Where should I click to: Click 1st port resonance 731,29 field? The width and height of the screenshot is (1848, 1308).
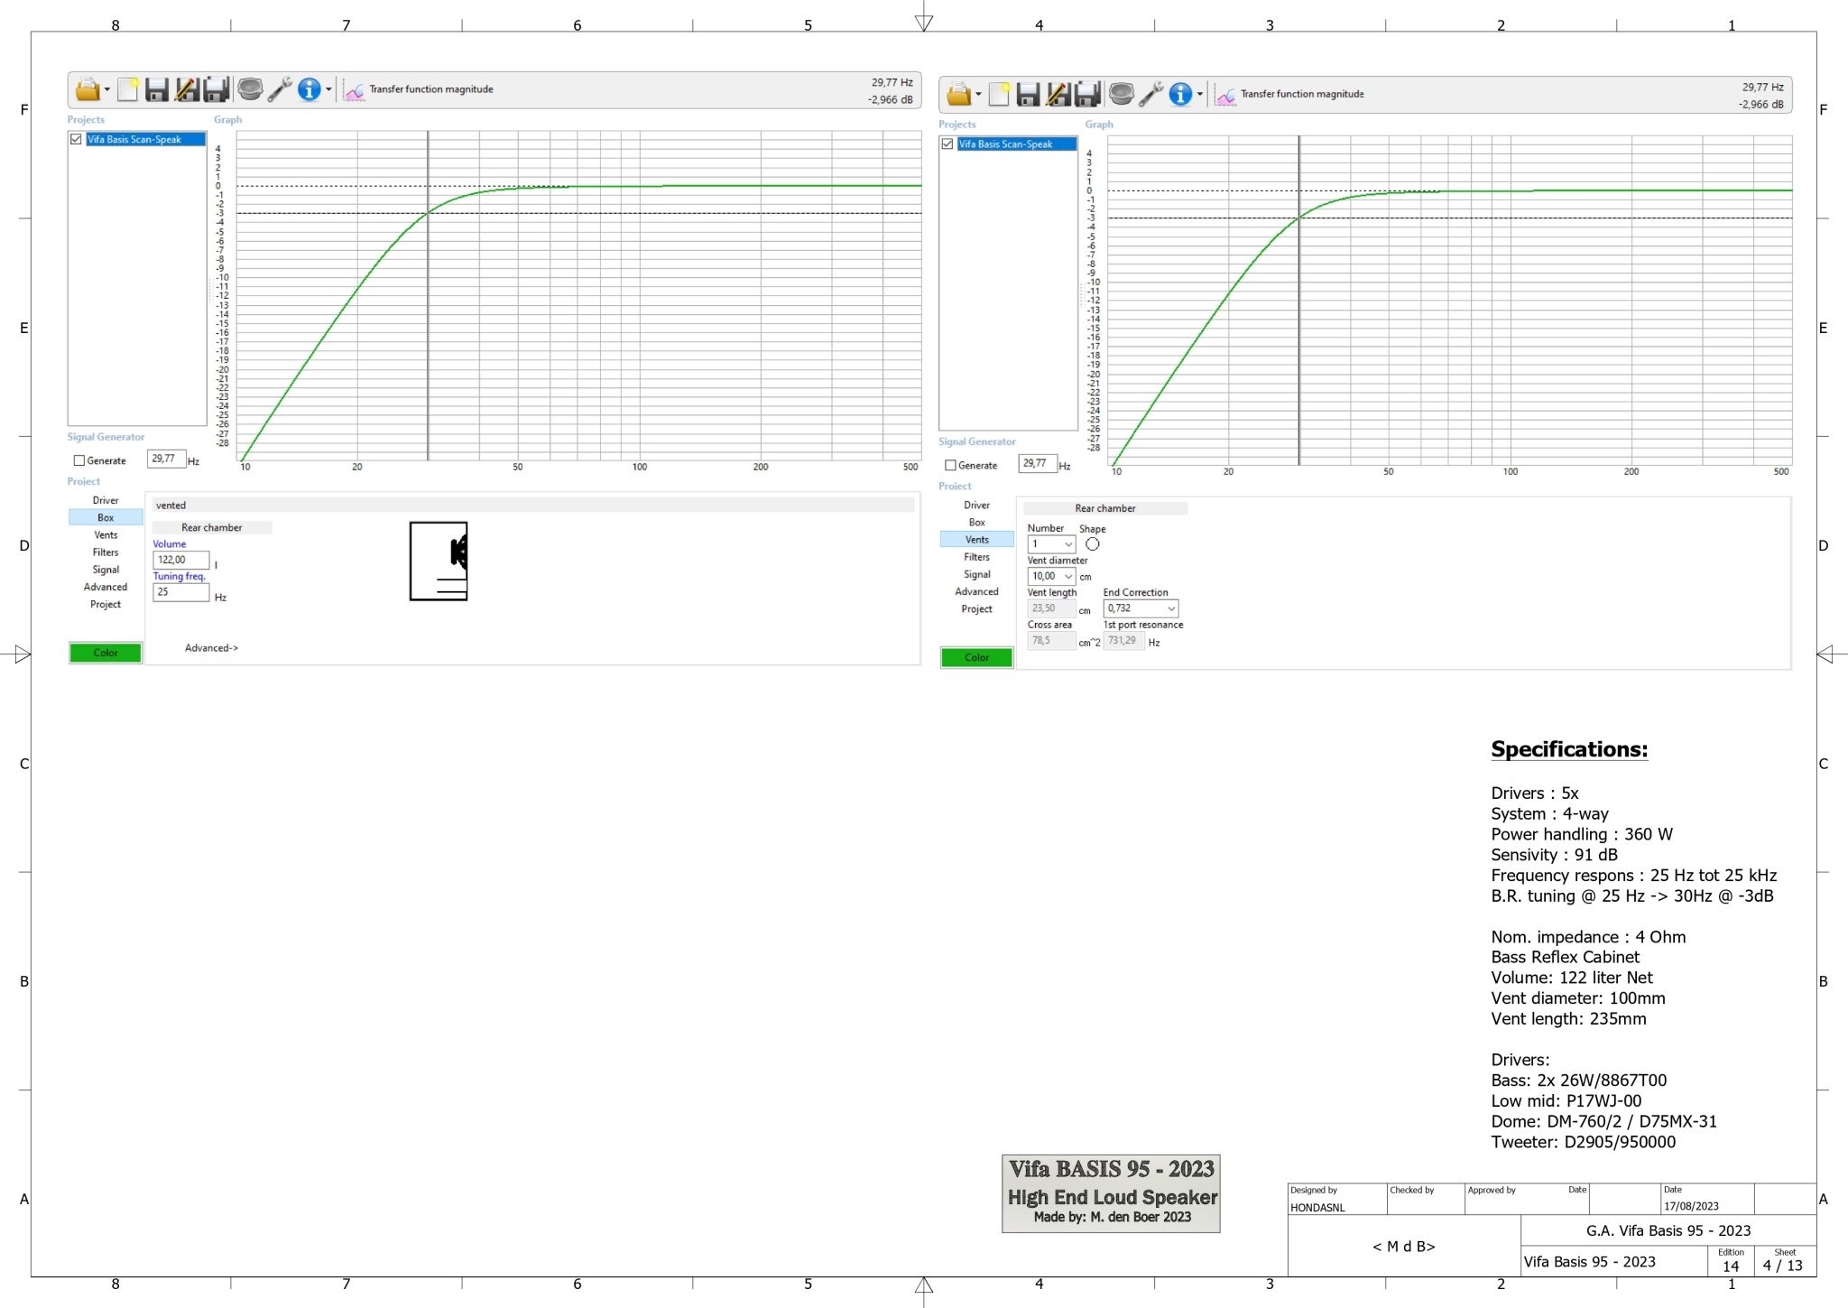point(1123,641)
